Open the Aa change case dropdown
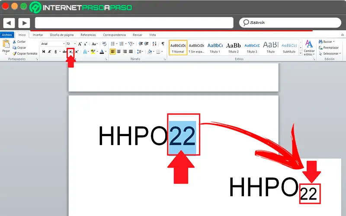346x216 pixels. pos(95,44)
